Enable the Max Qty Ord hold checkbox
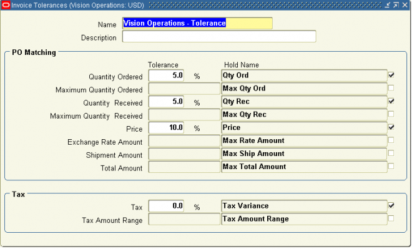 coord(391,88)
